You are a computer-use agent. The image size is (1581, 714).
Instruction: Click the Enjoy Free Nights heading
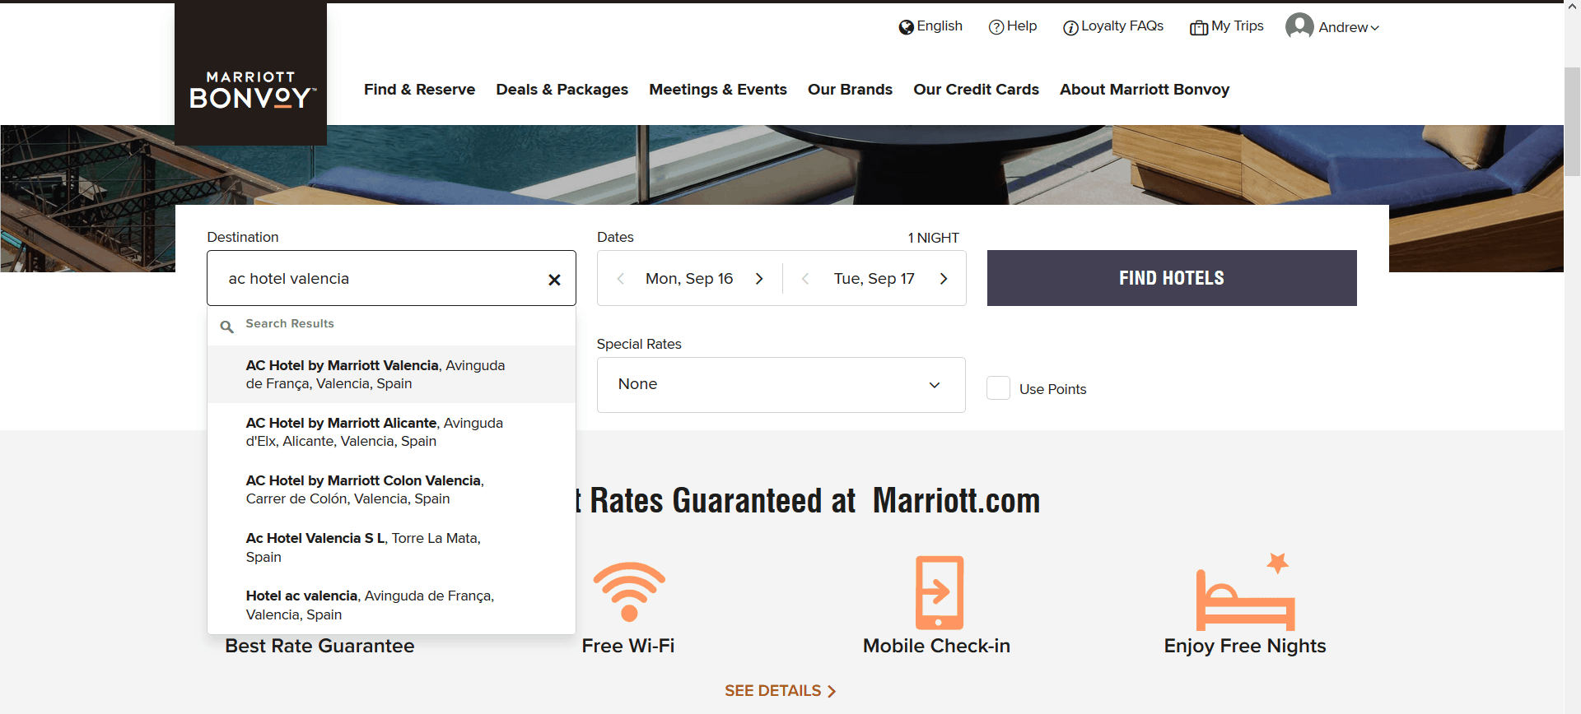(x=1245, y=646)
